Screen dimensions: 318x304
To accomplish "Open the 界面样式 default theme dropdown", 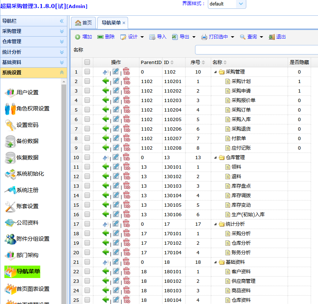I will click(x=240, y=4).
